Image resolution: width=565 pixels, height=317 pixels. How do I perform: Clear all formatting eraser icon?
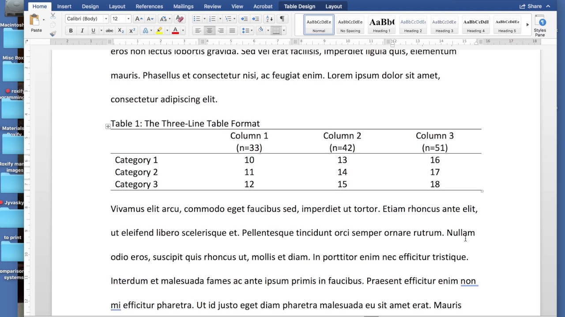click(x=179, y=19)
